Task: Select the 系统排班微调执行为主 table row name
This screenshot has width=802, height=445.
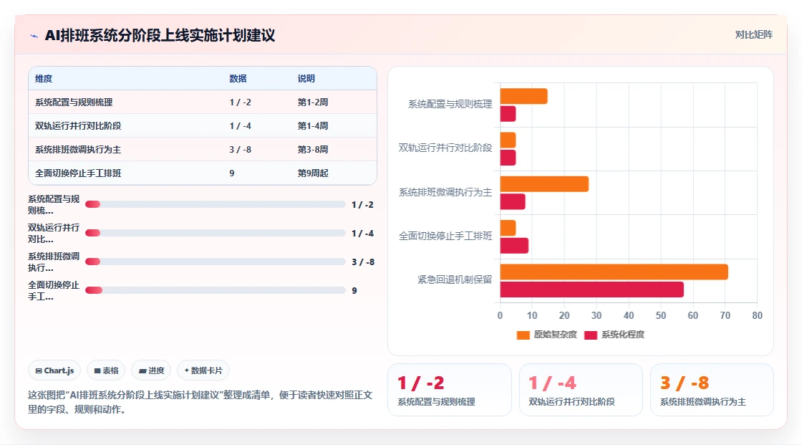Action: (78, 150)
